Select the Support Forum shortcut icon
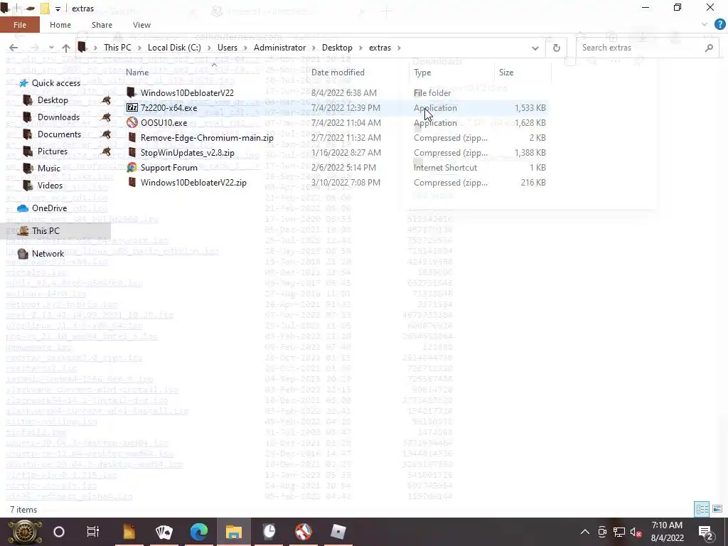Screen dimensions: 728x546 (x=132, y=168)
